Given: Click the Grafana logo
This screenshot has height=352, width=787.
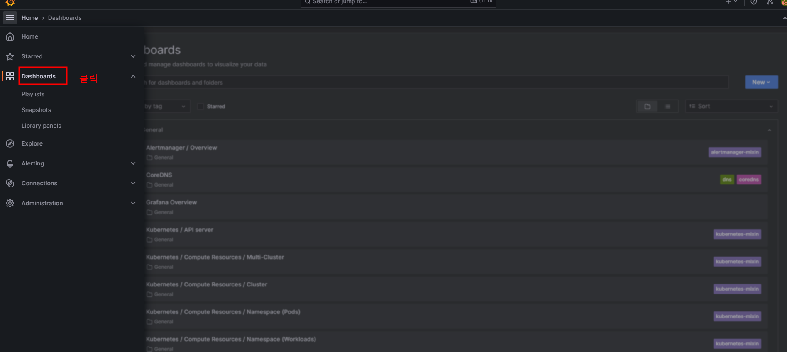Looking at the screenshot, I should tap(10, 2).
